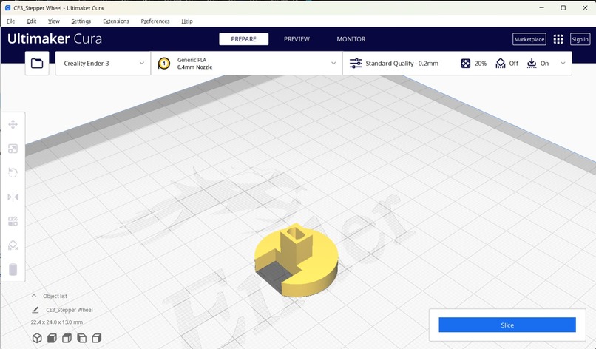Screen dimensions: 596x349
Task: Select the Move tool
Action: (x=13, y=125)
